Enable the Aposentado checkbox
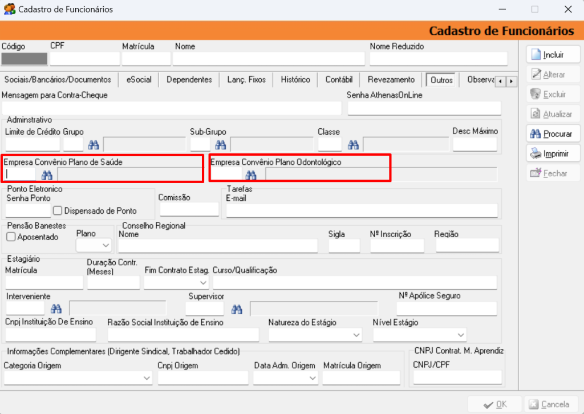 [11, 237]
